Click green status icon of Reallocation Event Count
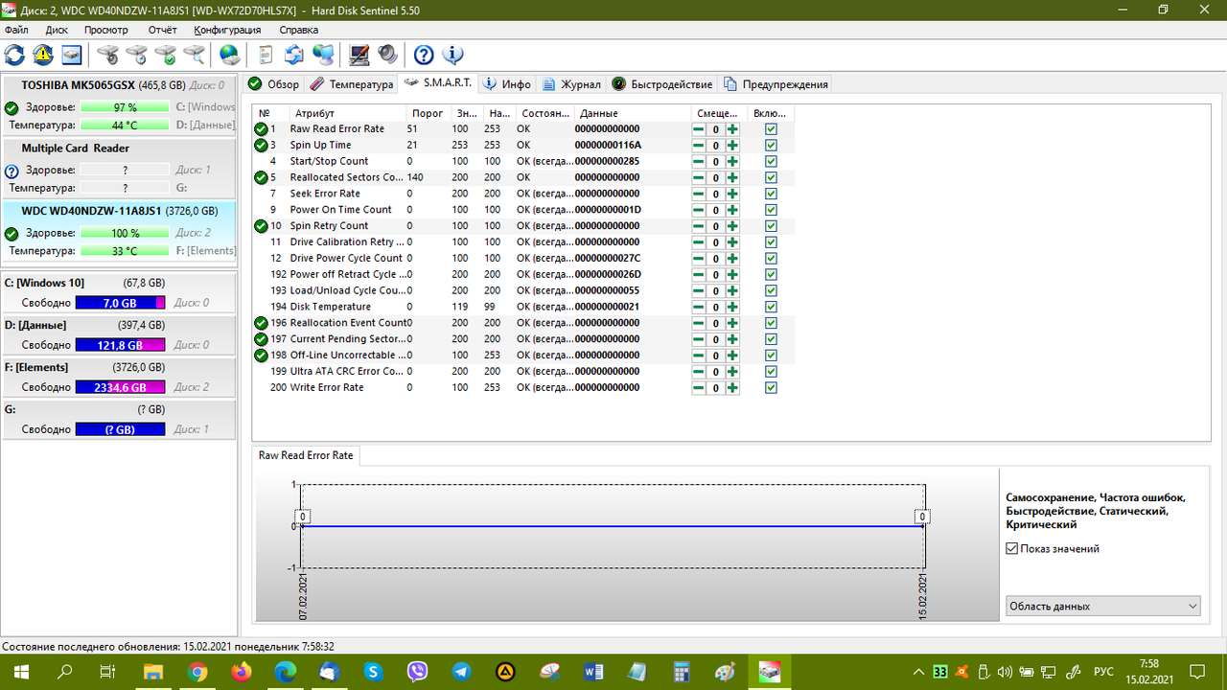1227x690 pixels. pyautogui.click(x=261, y=323)
